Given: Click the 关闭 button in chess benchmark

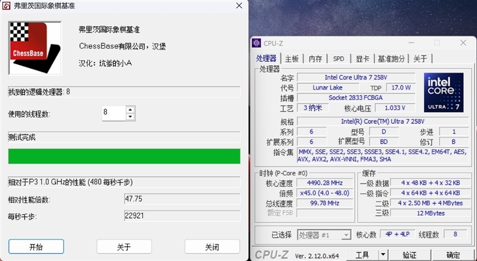Looking at the screenshot, I should [212, 247].
